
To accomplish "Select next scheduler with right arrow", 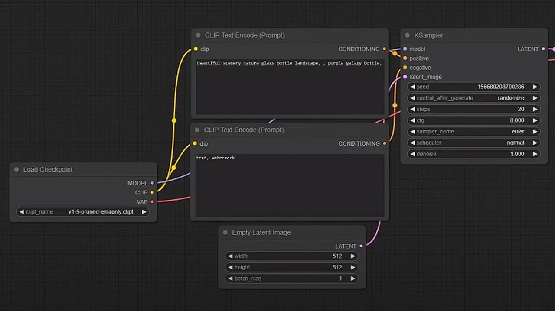I will click(x=535, y=143).
